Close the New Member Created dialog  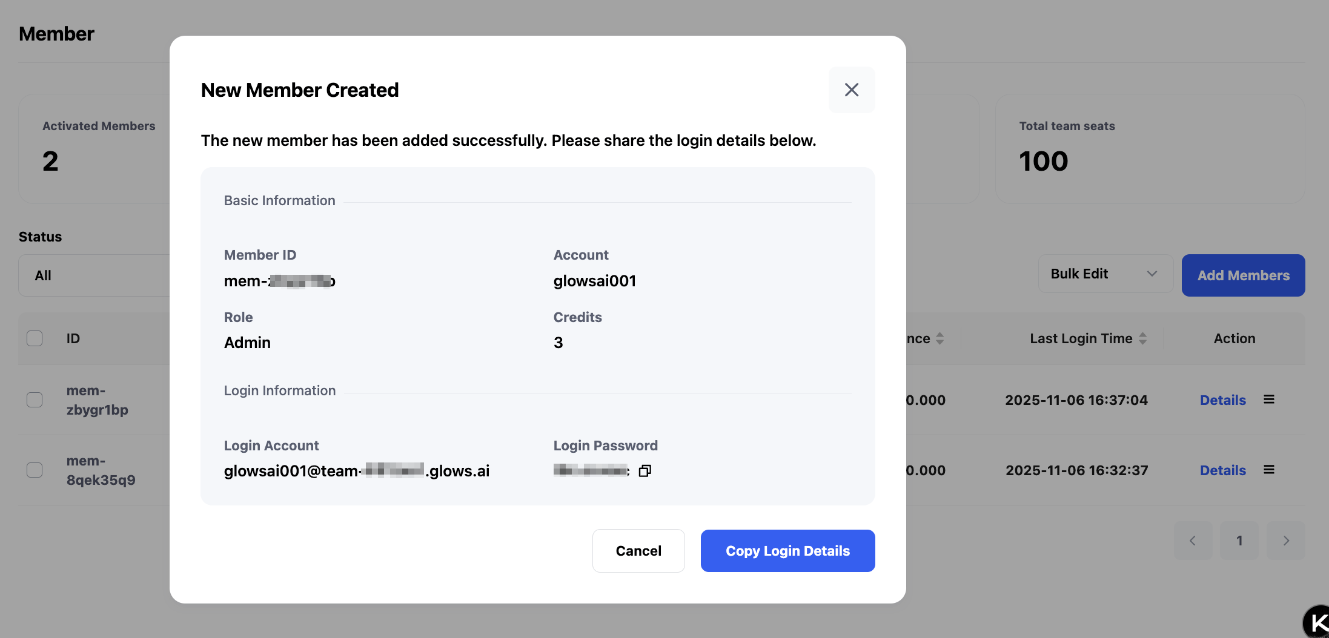851,90
